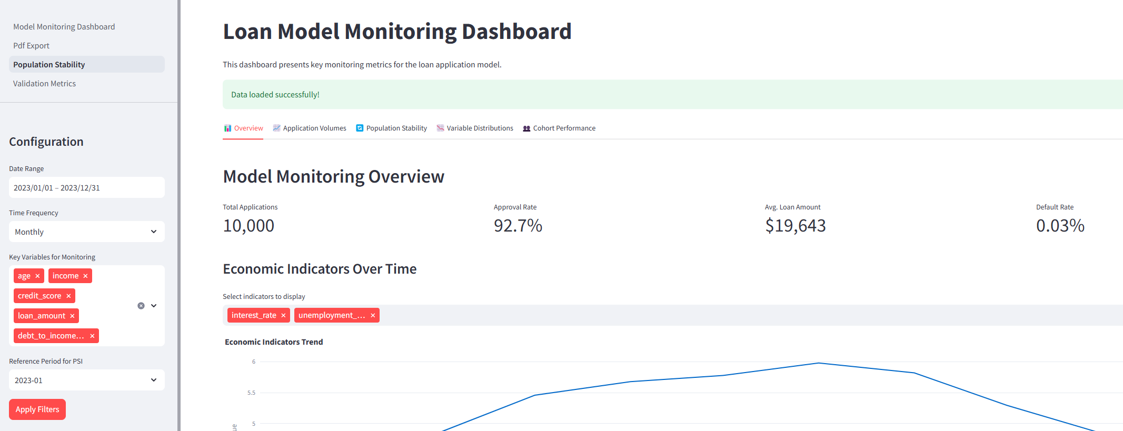This screenshot has height=431, width=1123.
Task: Click the Default Rate value 0.03%
Action: coord(1060,226)
